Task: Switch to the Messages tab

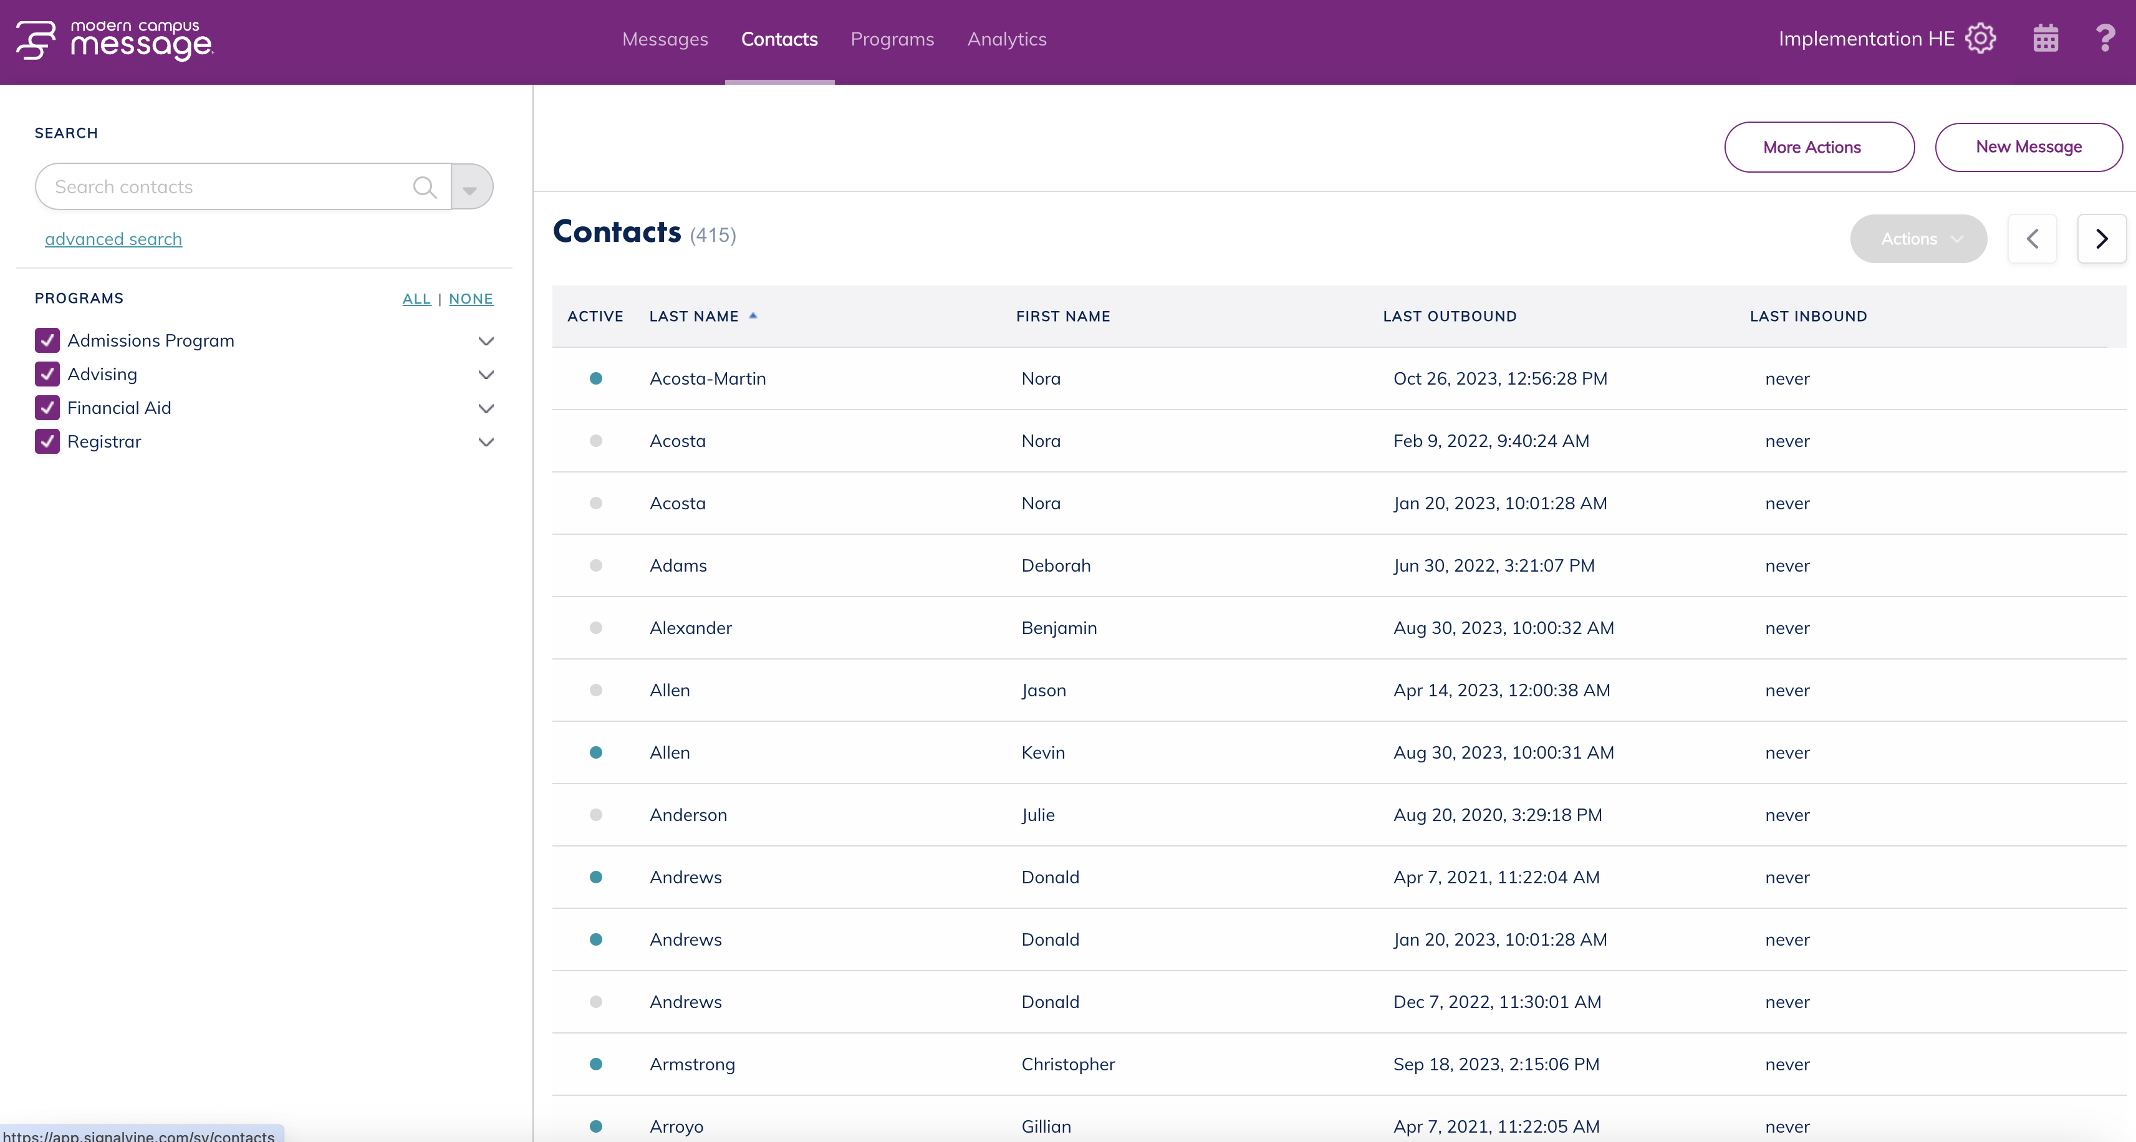Action: (x=665, y=39)
